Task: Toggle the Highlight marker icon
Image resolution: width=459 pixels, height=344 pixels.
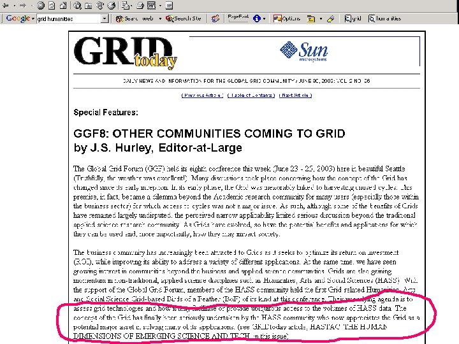Action: click(331, 19)
